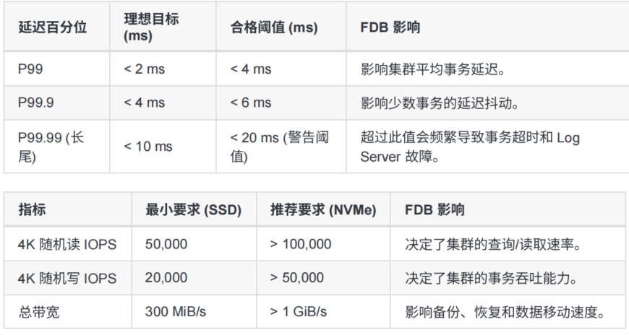Click the Log Server 故障 description cell
The width and height of the screenshot is (629, 335).
click(x=470, y=147)
